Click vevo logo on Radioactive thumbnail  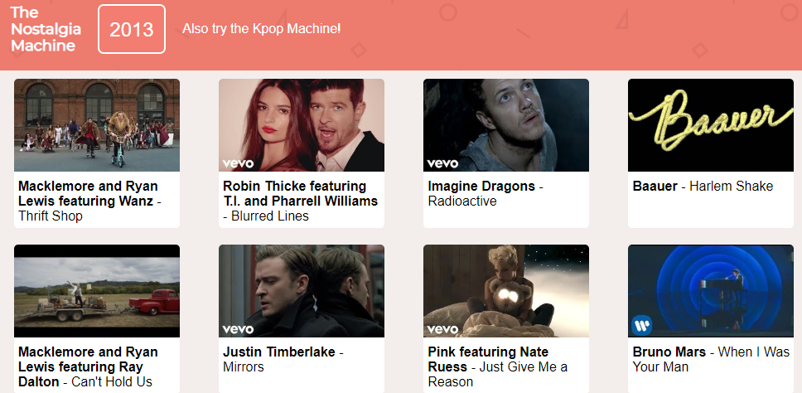click(442, 164)
